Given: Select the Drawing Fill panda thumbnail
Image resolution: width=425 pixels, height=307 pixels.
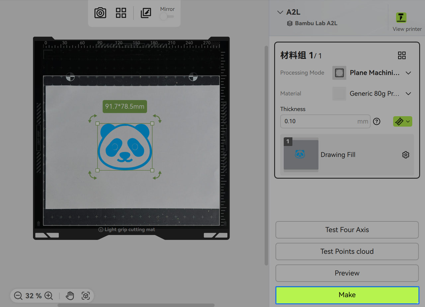Looking at the screenshot, I should click(x=301, y=155).
